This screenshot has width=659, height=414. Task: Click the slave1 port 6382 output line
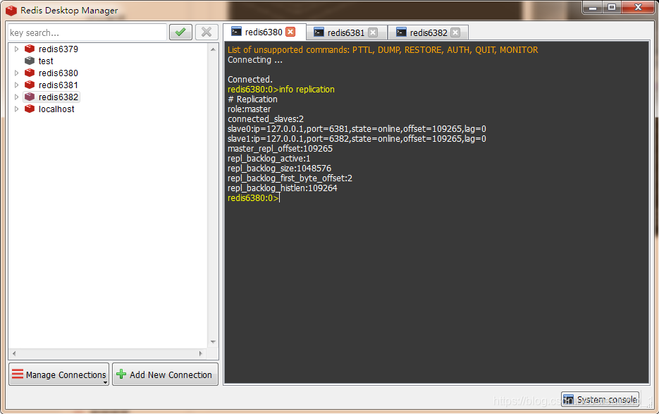click(x=357, y=138)
